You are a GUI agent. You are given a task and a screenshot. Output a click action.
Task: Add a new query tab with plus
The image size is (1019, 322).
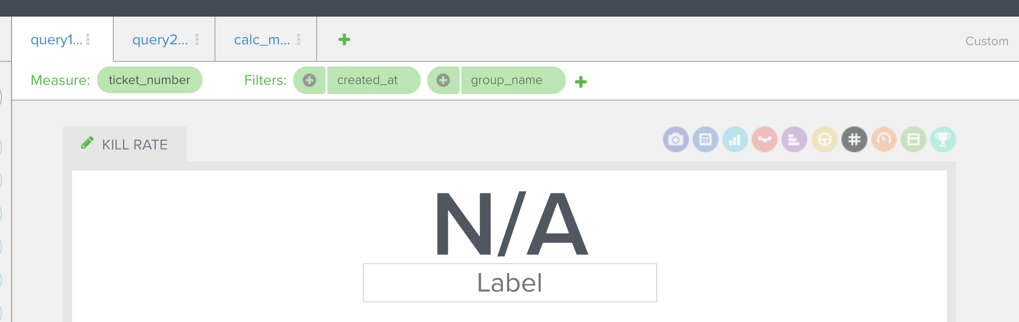(x=344, y=40)
